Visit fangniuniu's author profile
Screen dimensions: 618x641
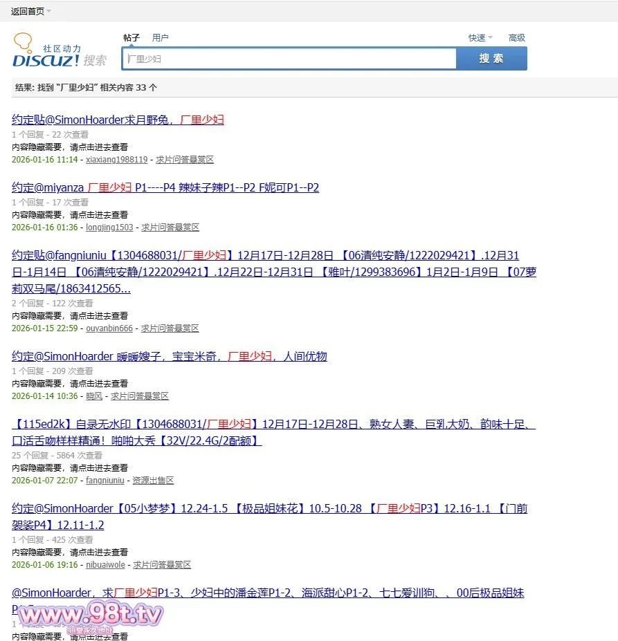tap(104, 481)
